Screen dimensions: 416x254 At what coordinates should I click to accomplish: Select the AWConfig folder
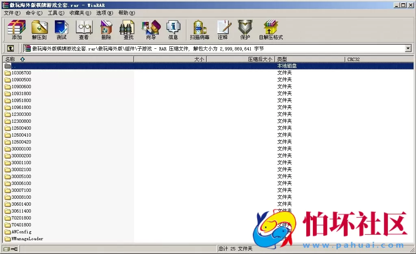(21, 232)
